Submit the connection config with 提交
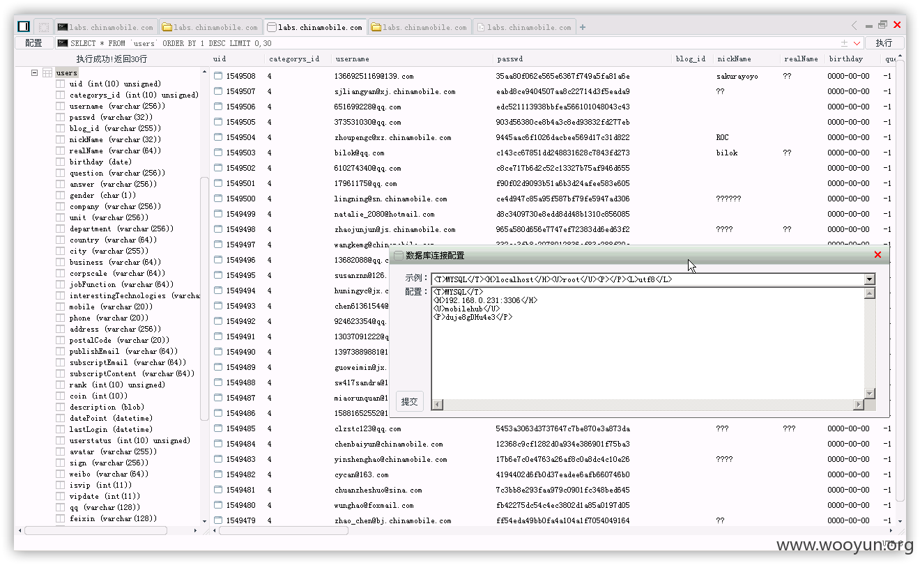920x565 pixels. (410, 401)
